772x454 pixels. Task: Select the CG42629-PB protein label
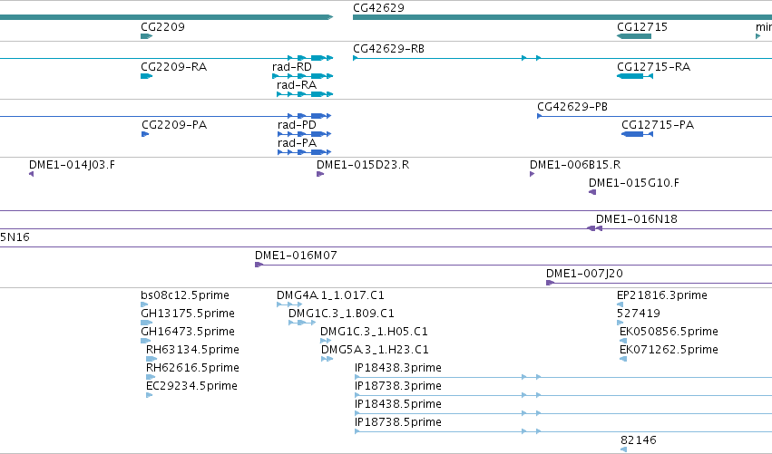572,107
